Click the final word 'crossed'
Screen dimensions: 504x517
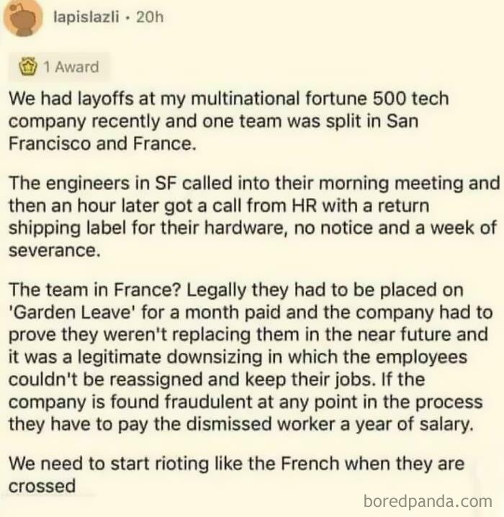click(42, 486)
